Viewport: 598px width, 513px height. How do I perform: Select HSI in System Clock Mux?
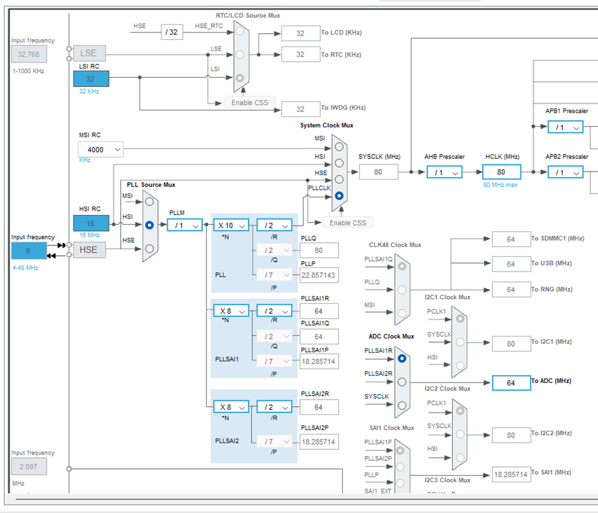(339, 163)
